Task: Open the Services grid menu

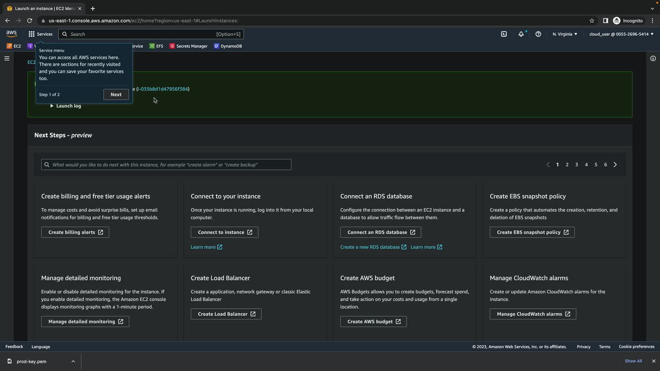Action: click(x=40, y=34)
